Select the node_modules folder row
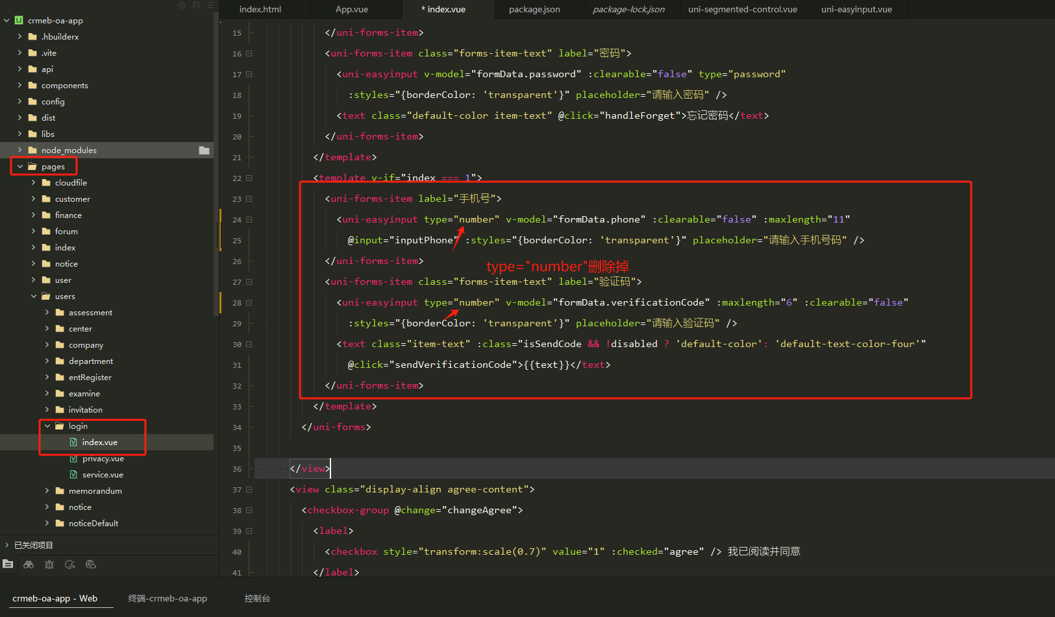 [x=106, y=150]
